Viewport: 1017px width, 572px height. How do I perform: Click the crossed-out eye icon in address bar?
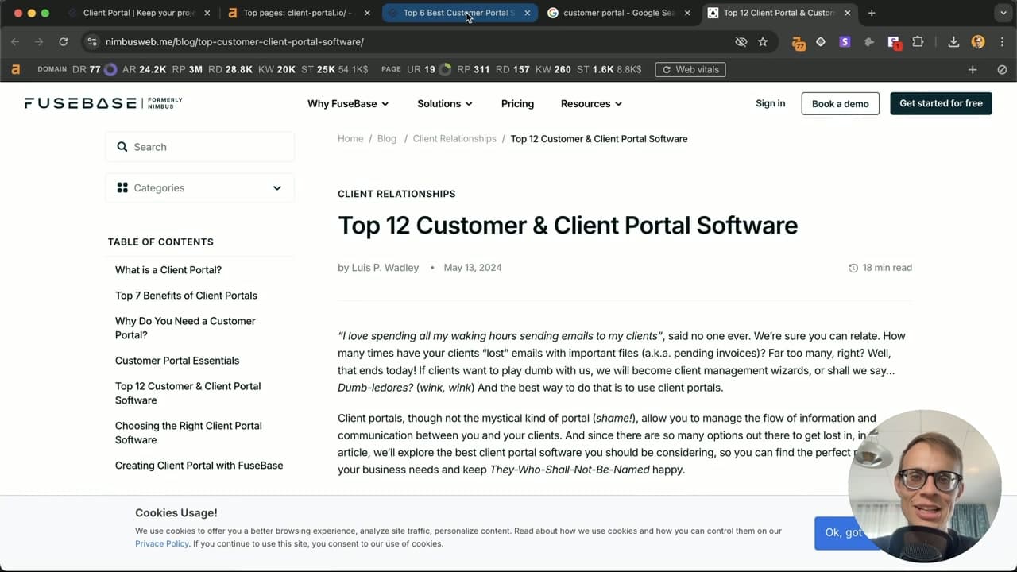coord(741,41)
